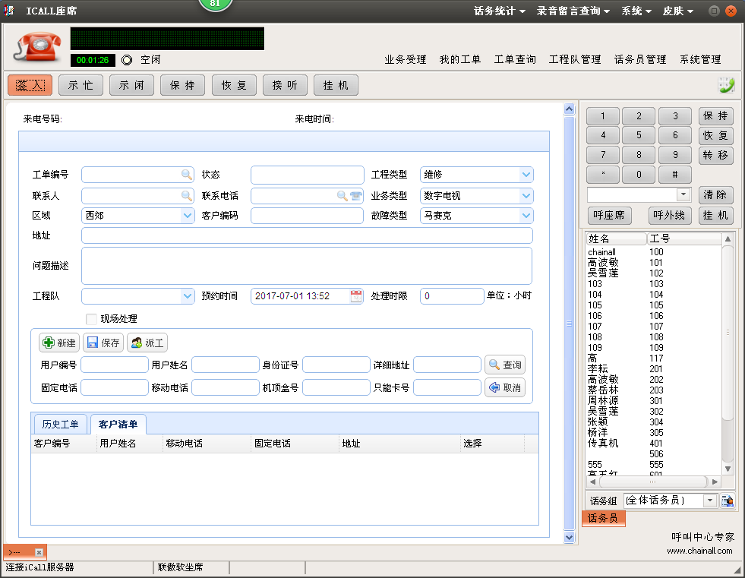The image size is (745, 578).
Task: Click the 保存 floppy disk button
Action: [103, 343]
